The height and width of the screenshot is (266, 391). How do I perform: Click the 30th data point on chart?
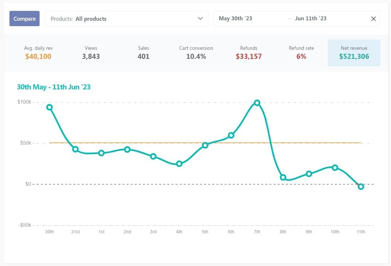[49, 107]
